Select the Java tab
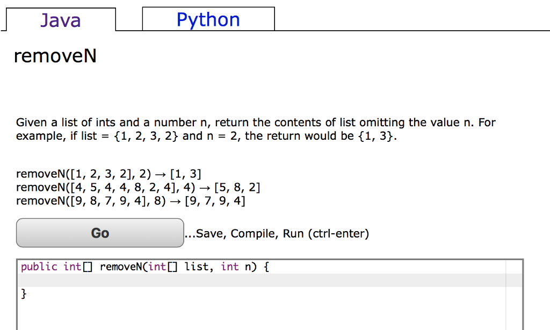This screenshot has height=330, width=550. (61, 20)
